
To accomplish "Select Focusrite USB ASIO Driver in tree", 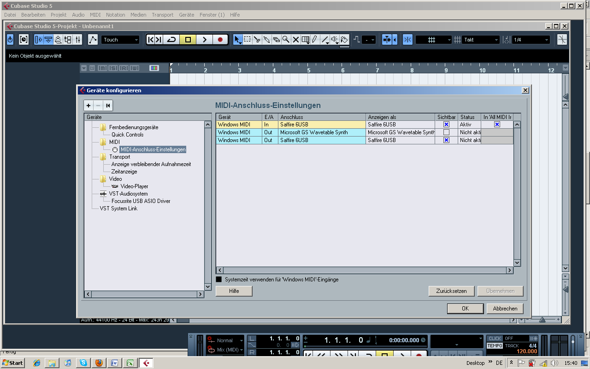I will 141,201.
